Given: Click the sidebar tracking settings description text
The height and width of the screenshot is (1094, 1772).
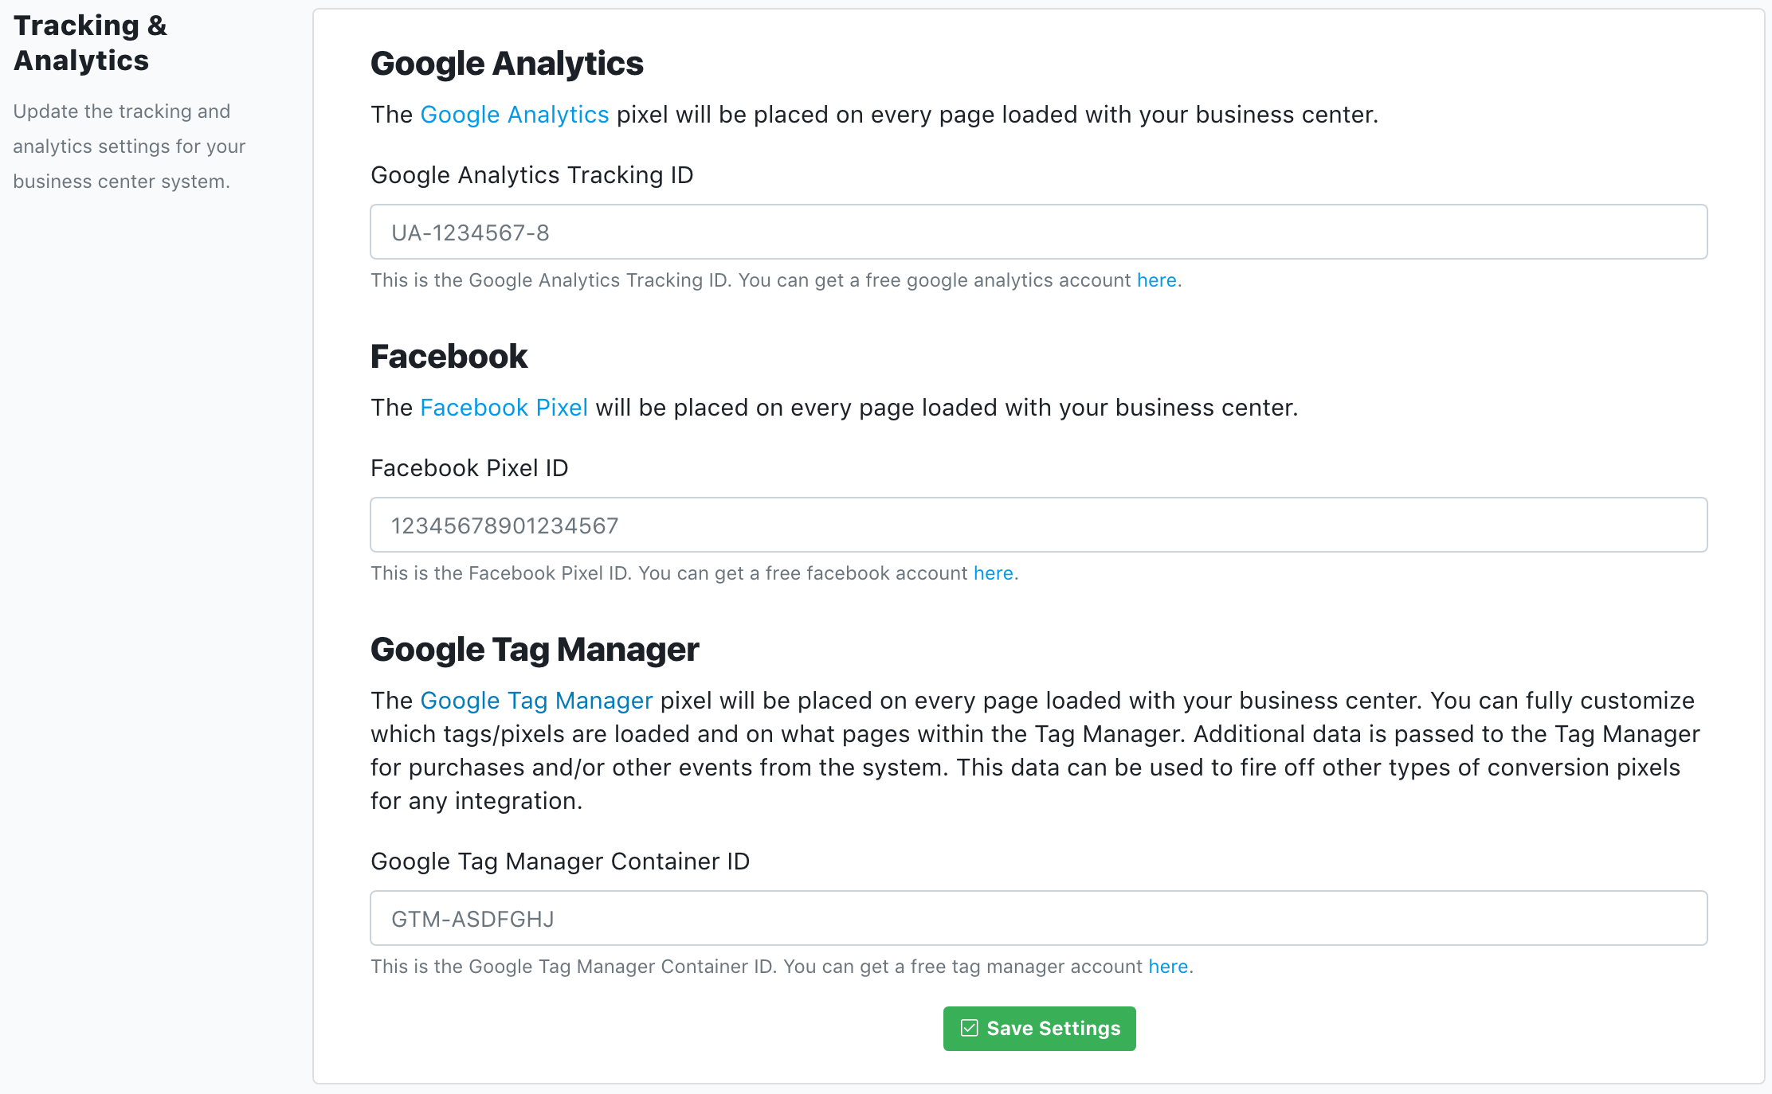Looking at the screenshot, I should 129,147.
